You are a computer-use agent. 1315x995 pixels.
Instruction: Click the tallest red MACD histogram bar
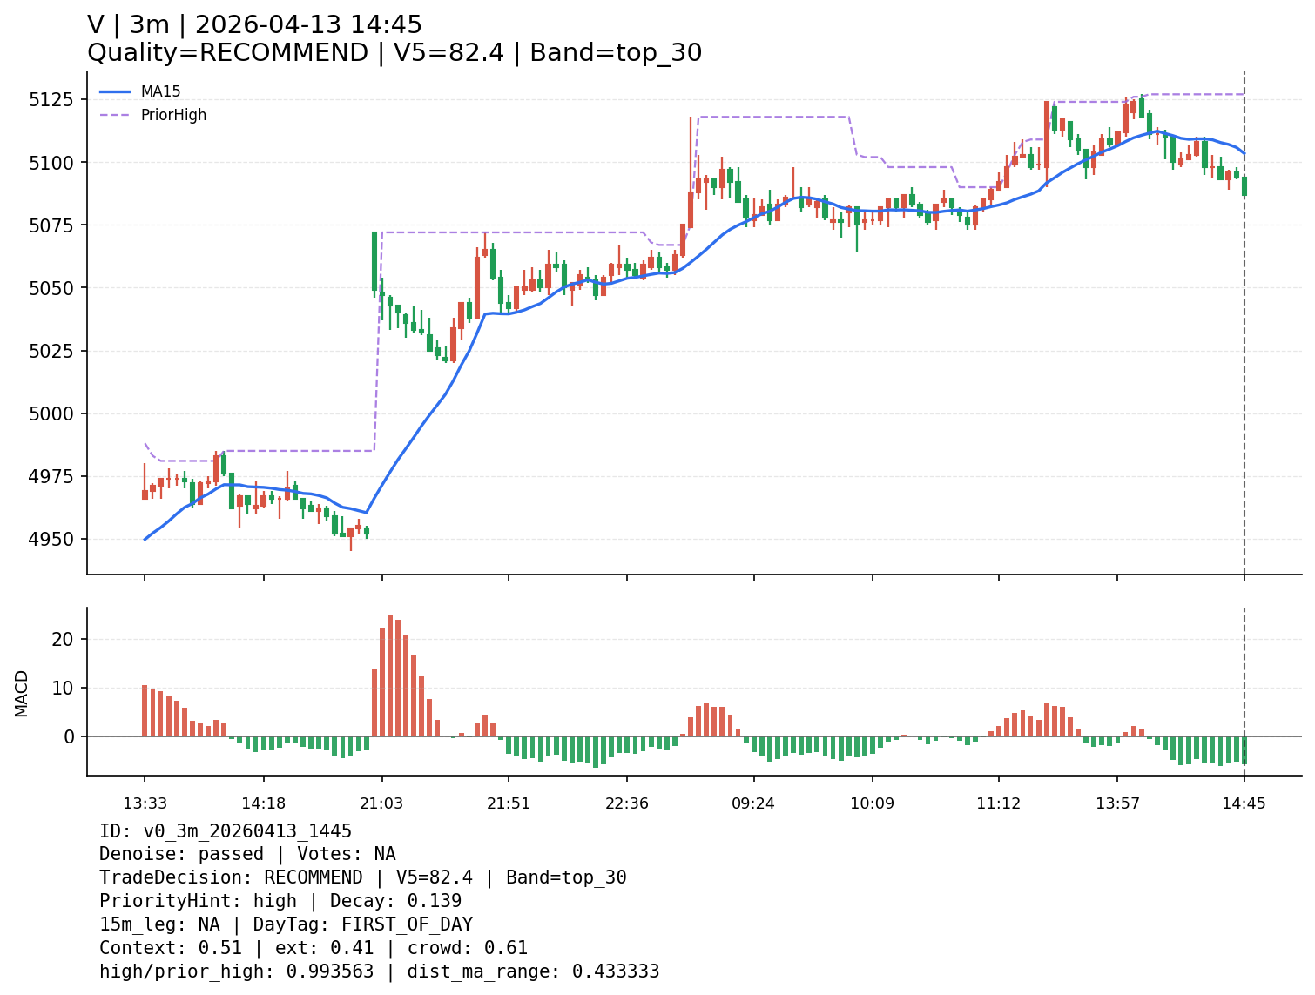tap(390, 676)
